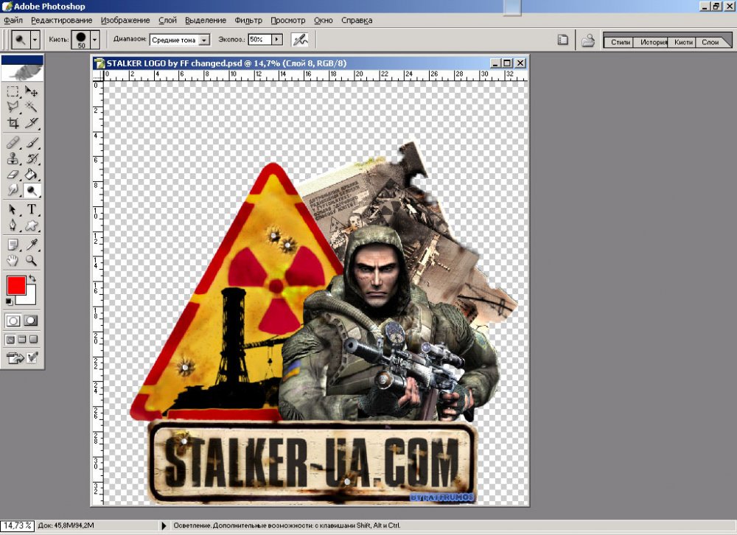Open the exposure slider pop-up arrow

277,40
